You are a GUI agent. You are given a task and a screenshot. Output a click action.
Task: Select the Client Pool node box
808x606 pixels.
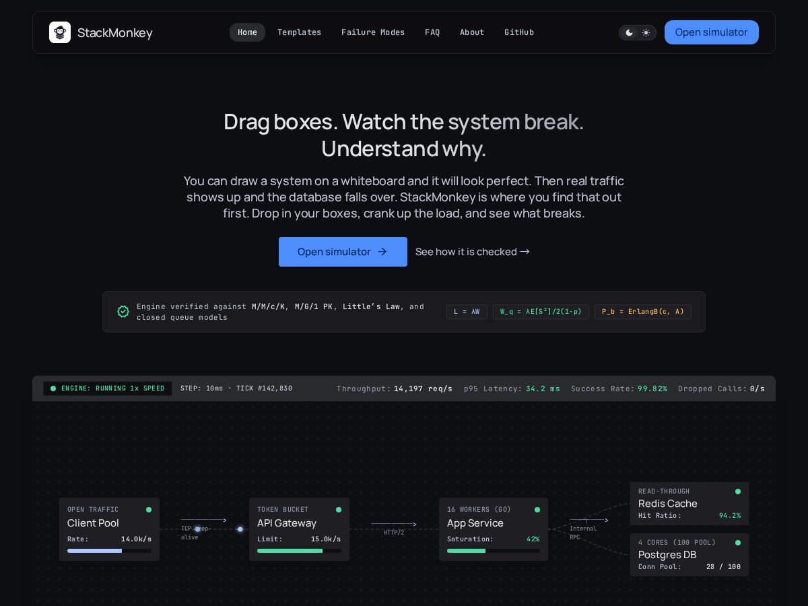tap(109, 529)
